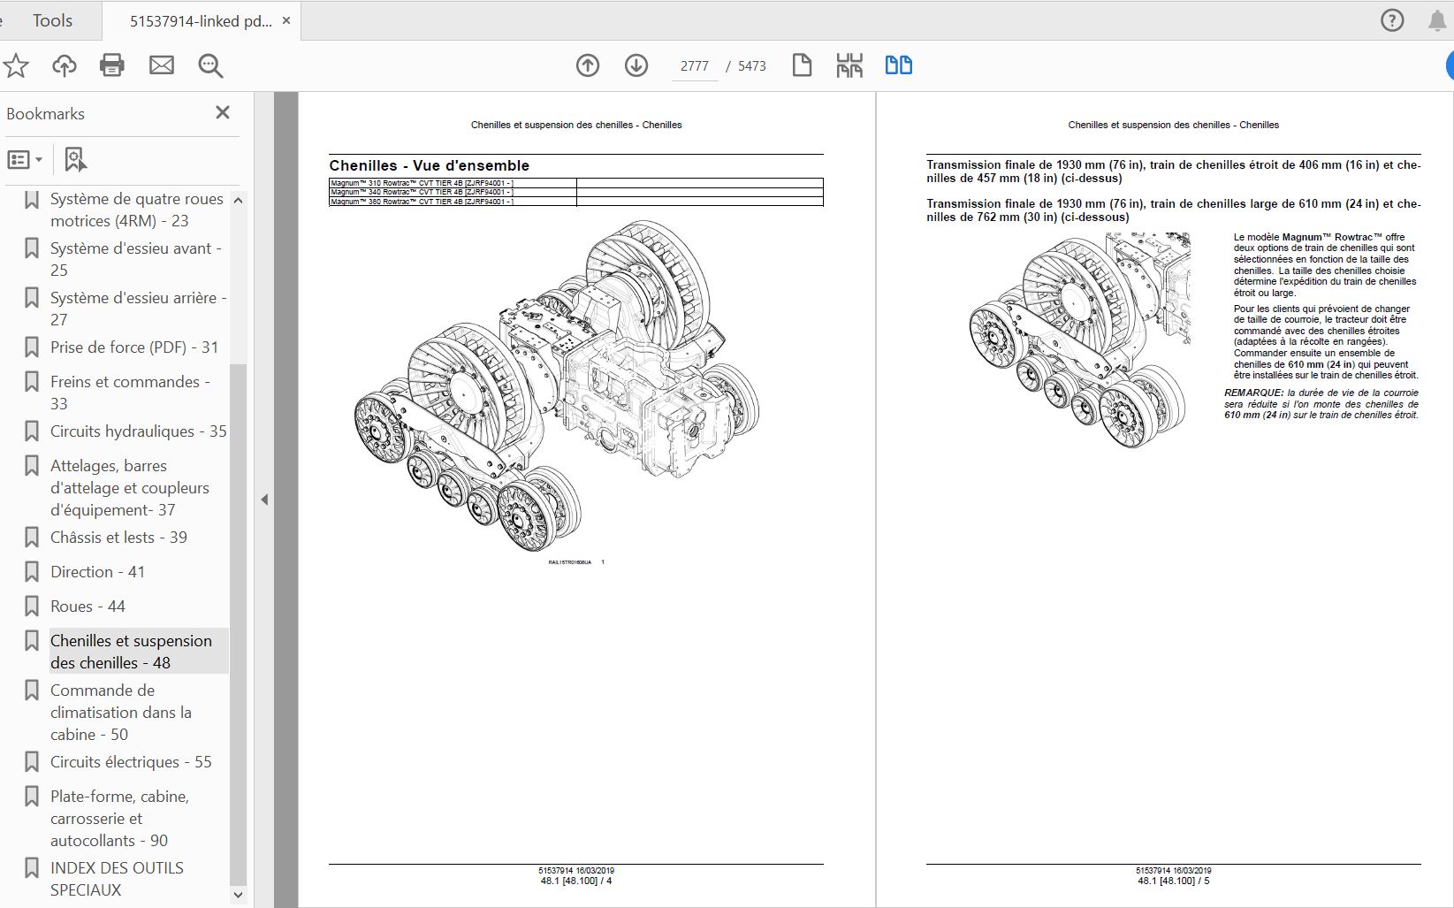Open bookmark Circuits électriques - 55
Screen dimensions: 1454x908
pyautogui.click(x=131, y=762)
